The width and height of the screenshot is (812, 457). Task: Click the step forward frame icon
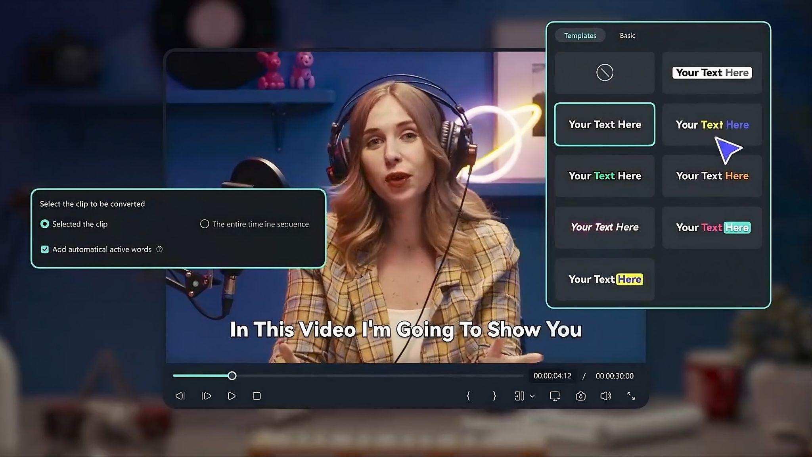tap(206, 396)
